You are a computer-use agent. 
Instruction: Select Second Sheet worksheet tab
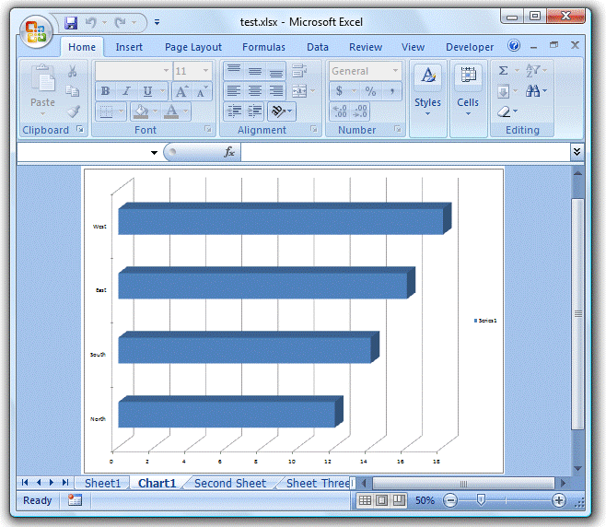(x=230, y=484)
